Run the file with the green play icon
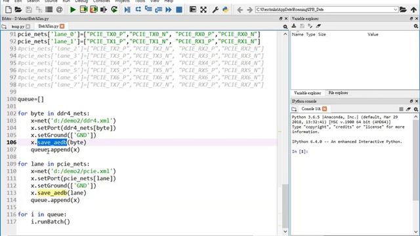Screen dimensions: 420x236 pyautogui.click(x=73, y=10)
